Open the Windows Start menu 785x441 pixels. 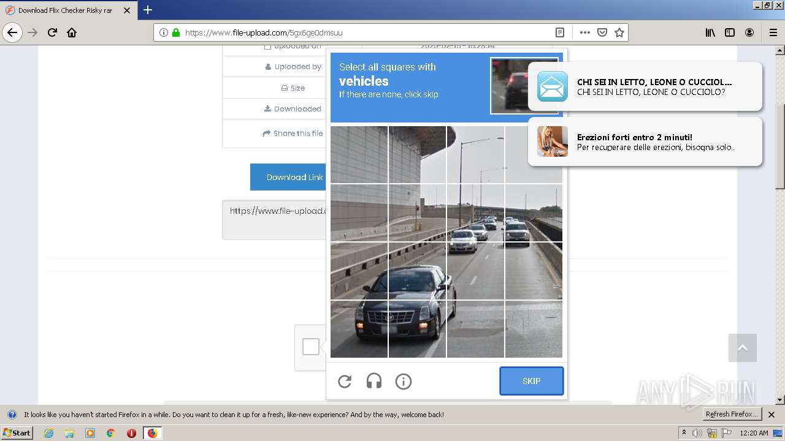click(17, 433)
